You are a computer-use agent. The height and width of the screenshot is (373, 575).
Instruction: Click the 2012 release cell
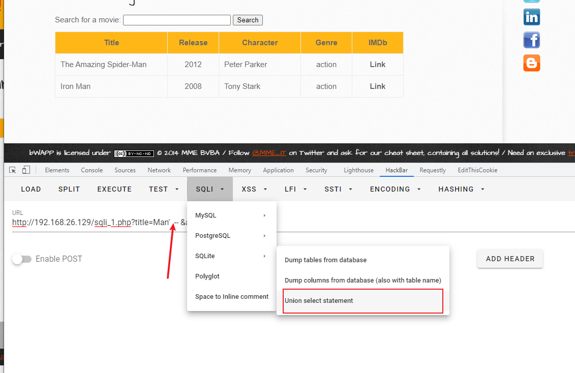[193, 65]
